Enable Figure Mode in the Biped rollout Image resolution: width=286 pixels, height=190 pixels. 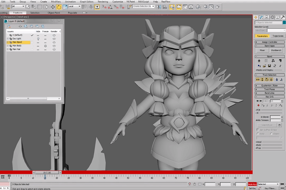[x=259, y=61]
